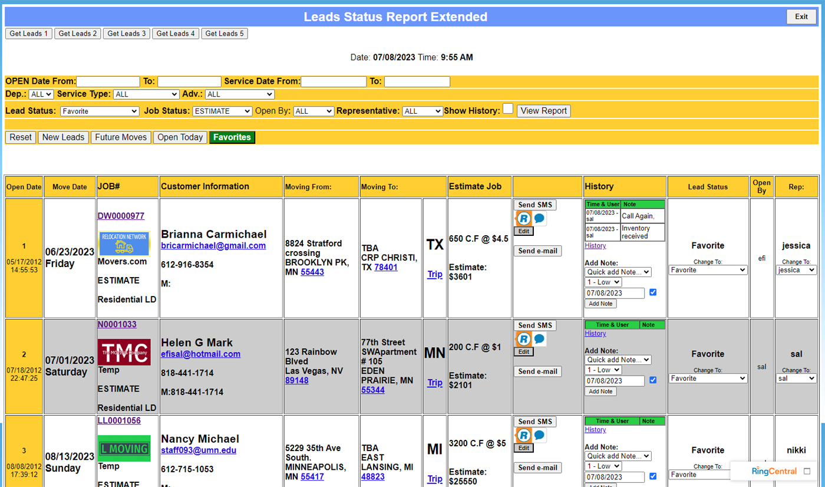Open job link DW0000977
Screen dimensions: 825x487
click(x=121, y=216)
